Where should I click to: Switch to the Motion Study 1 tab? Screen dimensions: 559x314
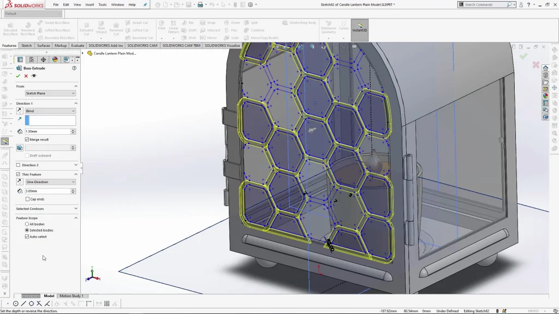[x=71, y=296]
